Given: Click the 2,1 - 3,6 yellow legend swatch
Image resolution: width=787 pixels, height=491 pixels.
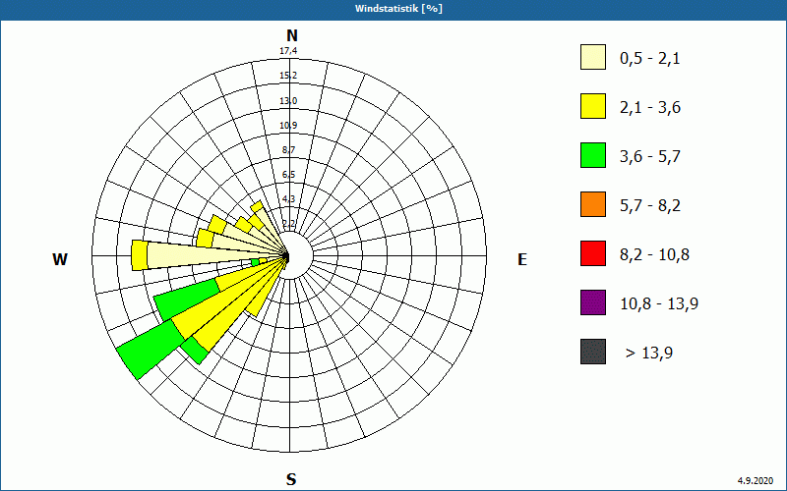Looking at the screenshot, I should [x=593, y=106].
